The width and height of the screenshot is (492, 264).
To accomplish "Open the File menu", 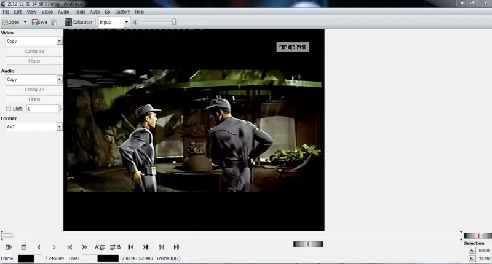I will [6, 12].
